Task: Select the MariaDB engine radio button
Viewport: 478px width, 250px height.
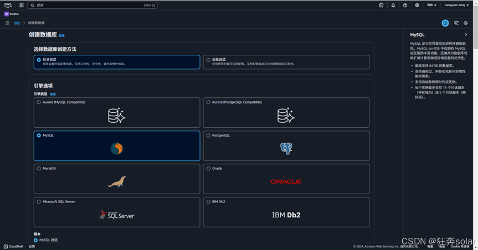Action: click(39, 168)
